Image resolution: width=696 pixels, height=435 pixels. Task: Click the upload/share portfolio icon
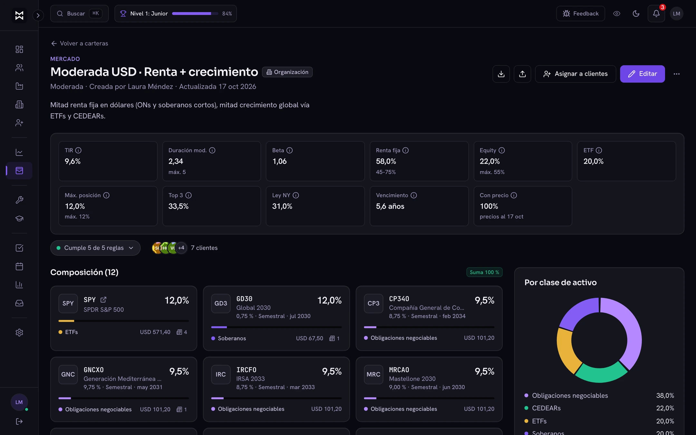click(x=522, y=74)
